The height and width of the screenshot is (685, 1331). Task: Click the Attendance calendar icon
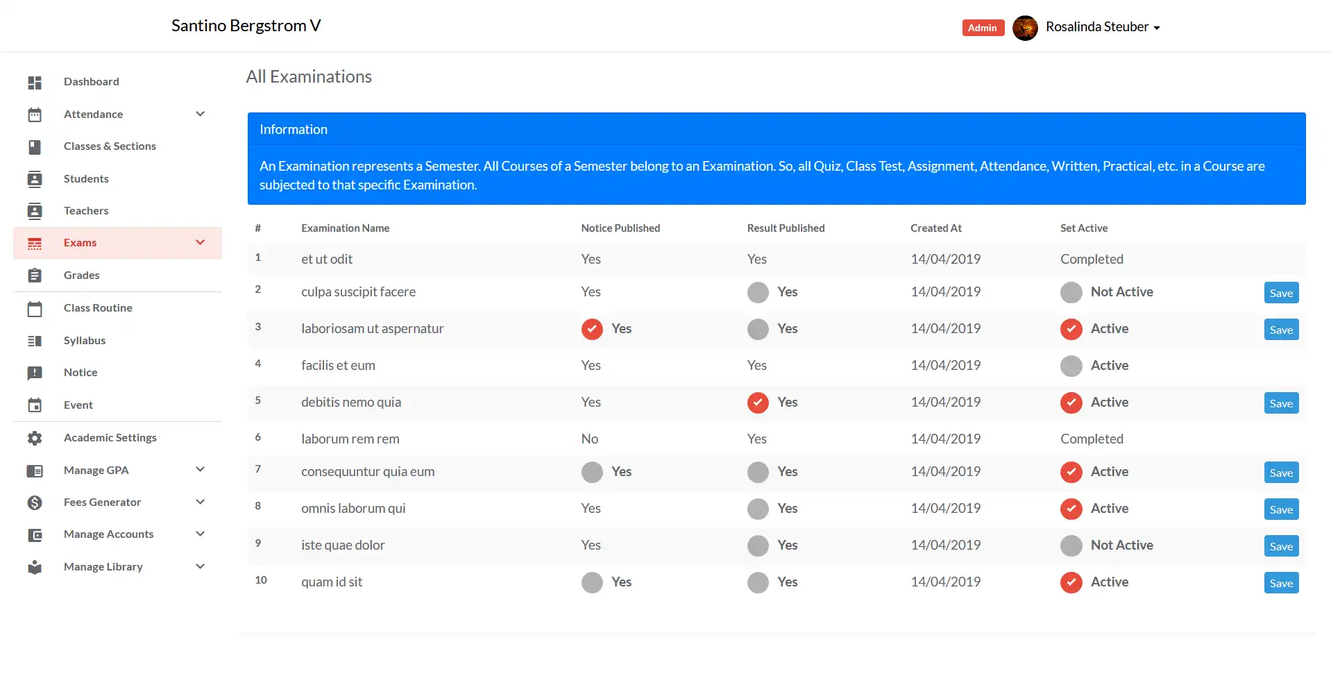35,115
